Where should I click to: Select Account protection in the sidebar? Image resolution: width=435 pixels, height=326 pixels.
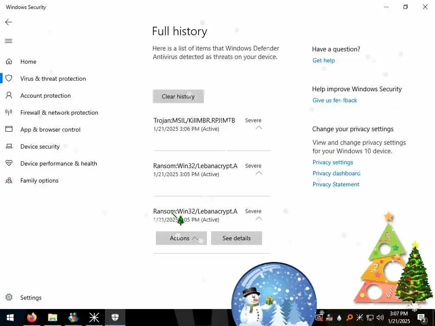[x=45, y=96]
